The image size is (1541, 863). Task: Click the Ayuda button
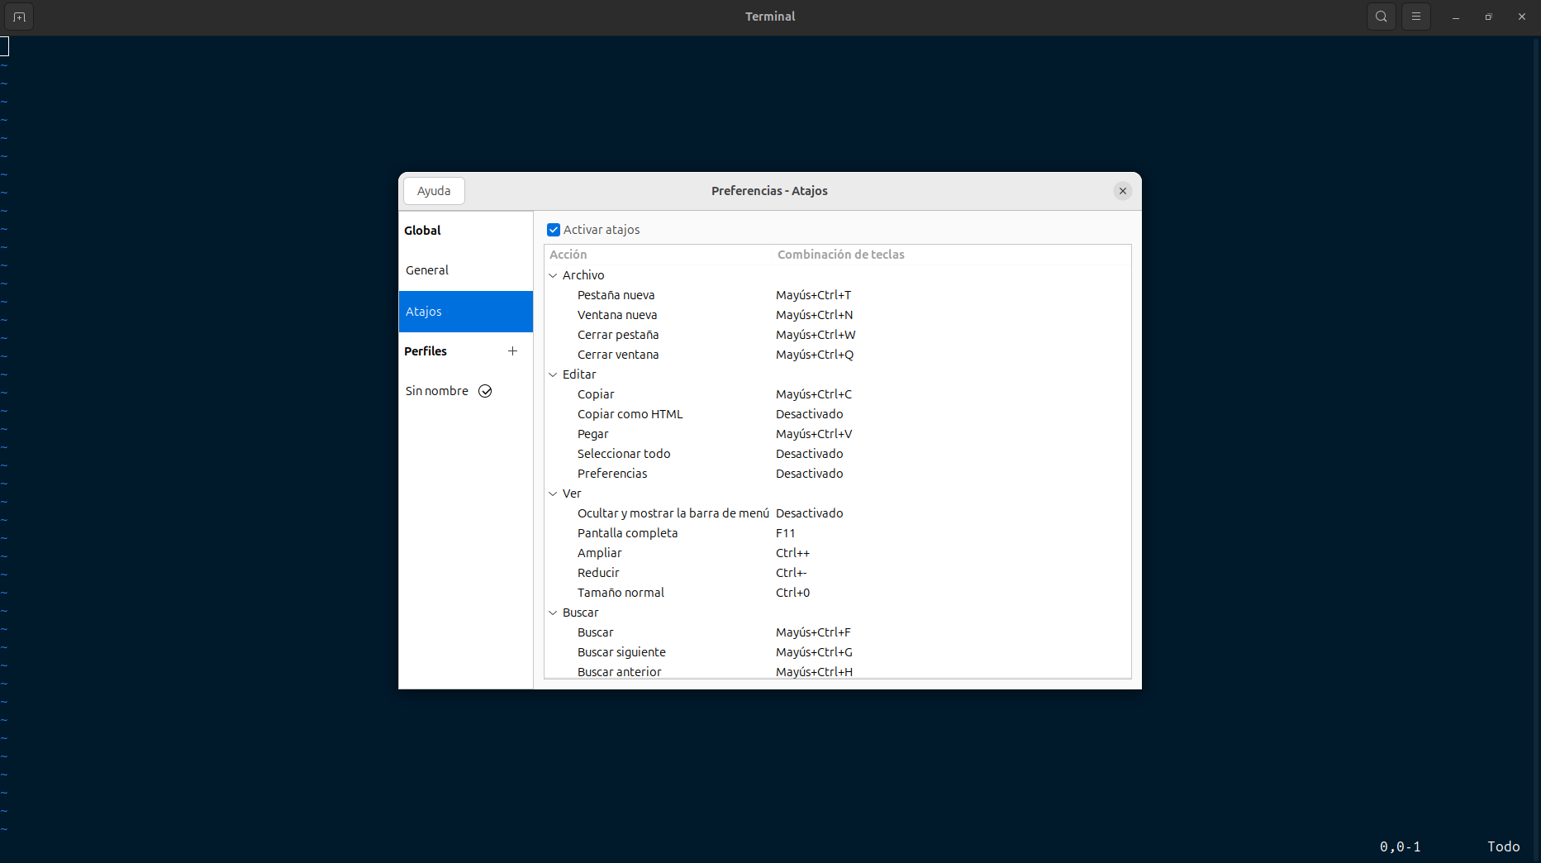434,191
